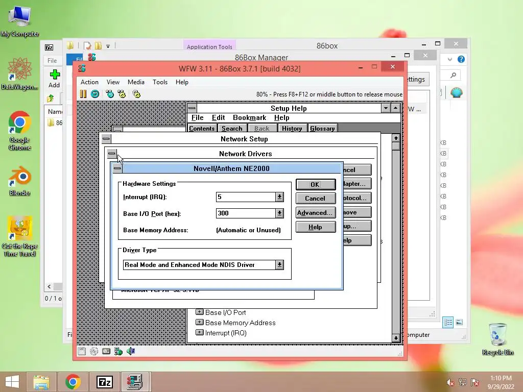523x392 pixels.
Task: Click the sound speaker status bar icon
Action: (131, 351)
